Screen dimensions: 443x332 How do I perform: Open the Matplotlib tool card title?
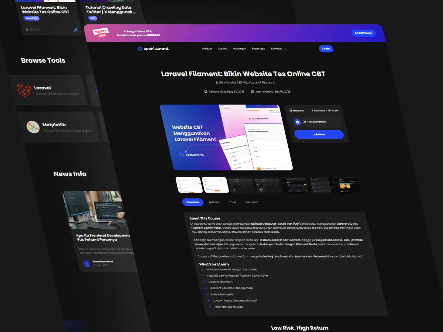click(x=54, y=125)
